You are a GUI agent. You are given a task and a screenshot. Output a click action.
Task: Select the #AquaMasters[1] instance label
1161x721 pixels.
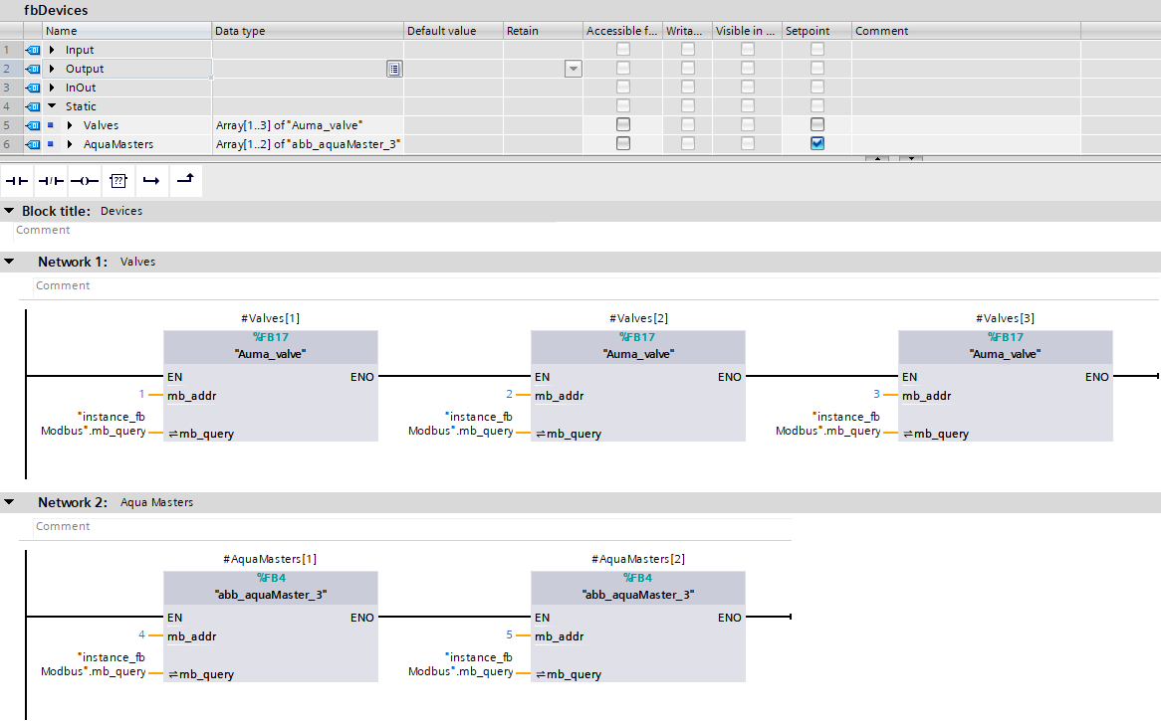(270, 559)
